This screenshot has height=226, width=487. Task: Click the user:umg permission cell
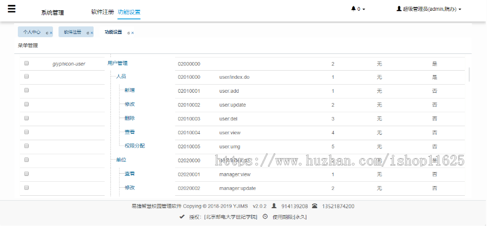[229, 146]
